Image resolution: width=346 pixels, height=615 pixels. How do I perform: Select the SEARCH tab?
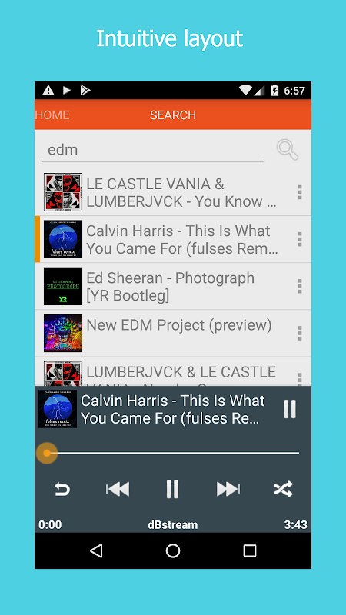tap(172, 115)
